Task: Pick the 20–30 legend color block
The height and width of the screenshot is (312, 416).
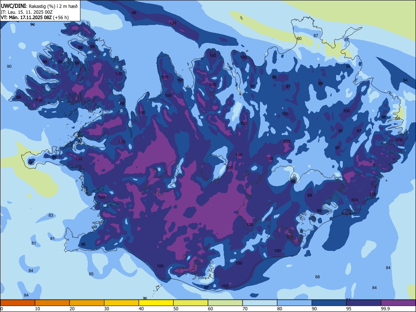Action: pyautogui.click(x=87, y=303)
